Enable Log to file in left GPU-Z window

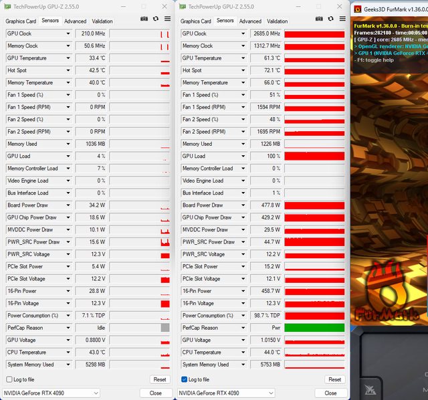[9, 379]
